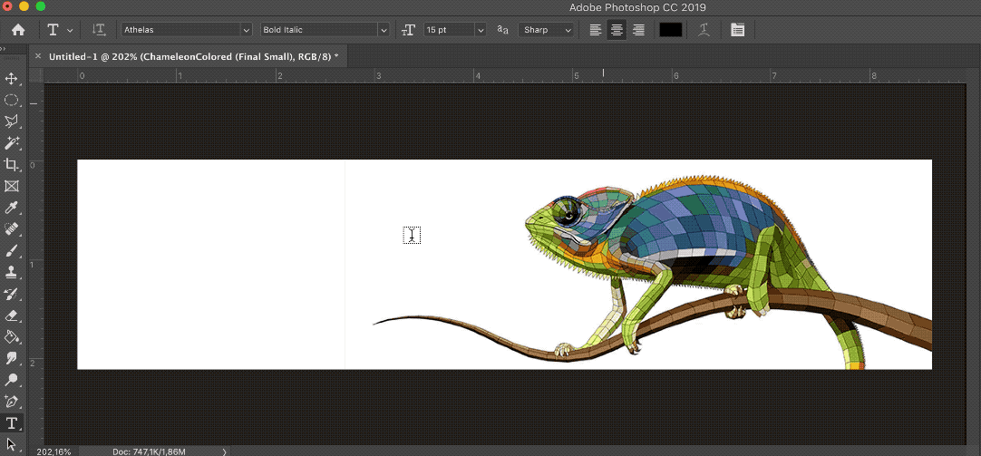Align text left in options bar
The image size is (981, 456).
tap(595, 30)
